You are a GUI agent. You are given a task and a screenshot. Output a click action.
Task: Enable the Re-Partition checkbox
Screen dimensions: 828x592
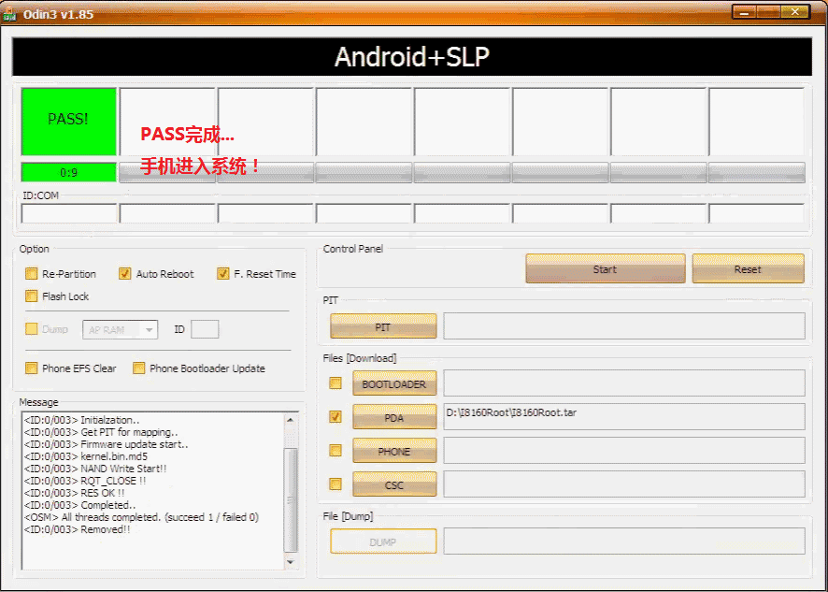pos(32,274)
